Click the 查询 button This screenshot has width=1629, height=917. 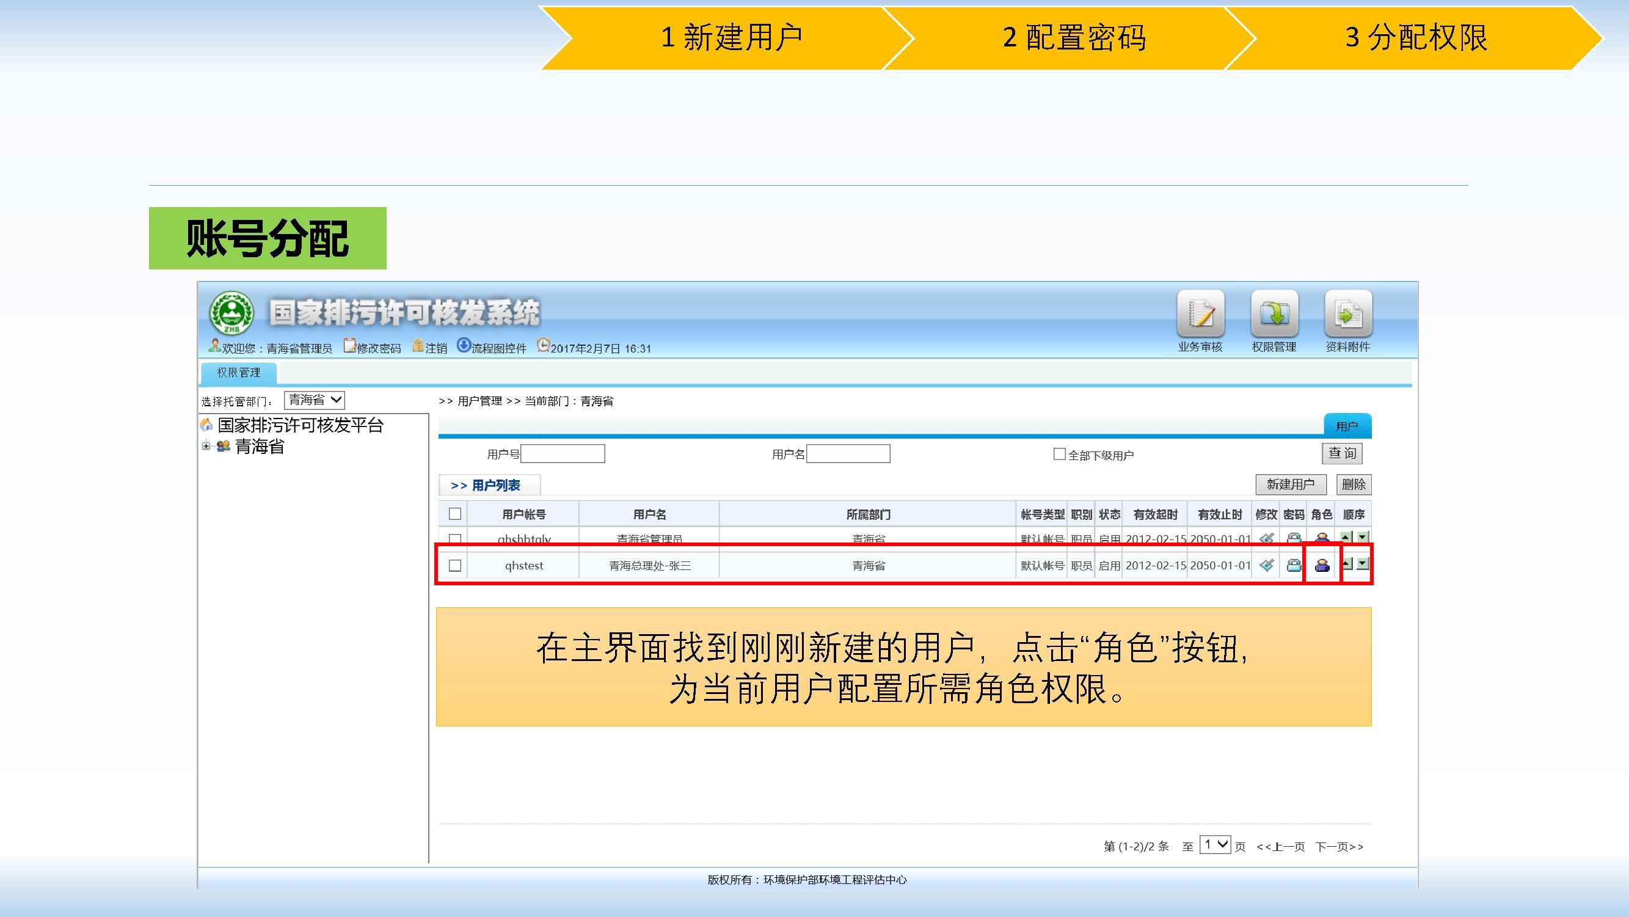click(x=1342, y=453)
